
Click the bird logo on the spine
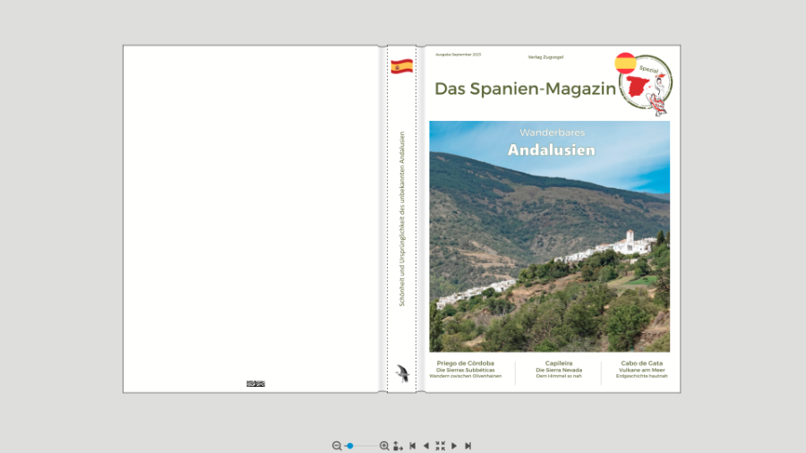pyautogui.click(x=402, y=373)
